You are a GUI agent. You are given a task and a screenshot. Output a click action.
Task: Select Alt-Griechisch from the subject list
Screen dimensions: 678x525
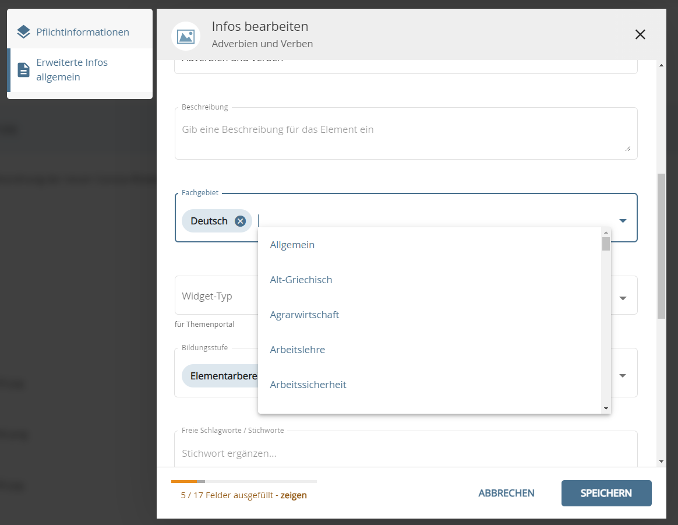tap(429, 280)
